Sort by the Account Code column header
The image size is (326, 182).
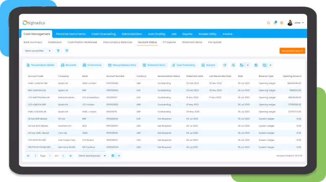click(x=36, y=76)
